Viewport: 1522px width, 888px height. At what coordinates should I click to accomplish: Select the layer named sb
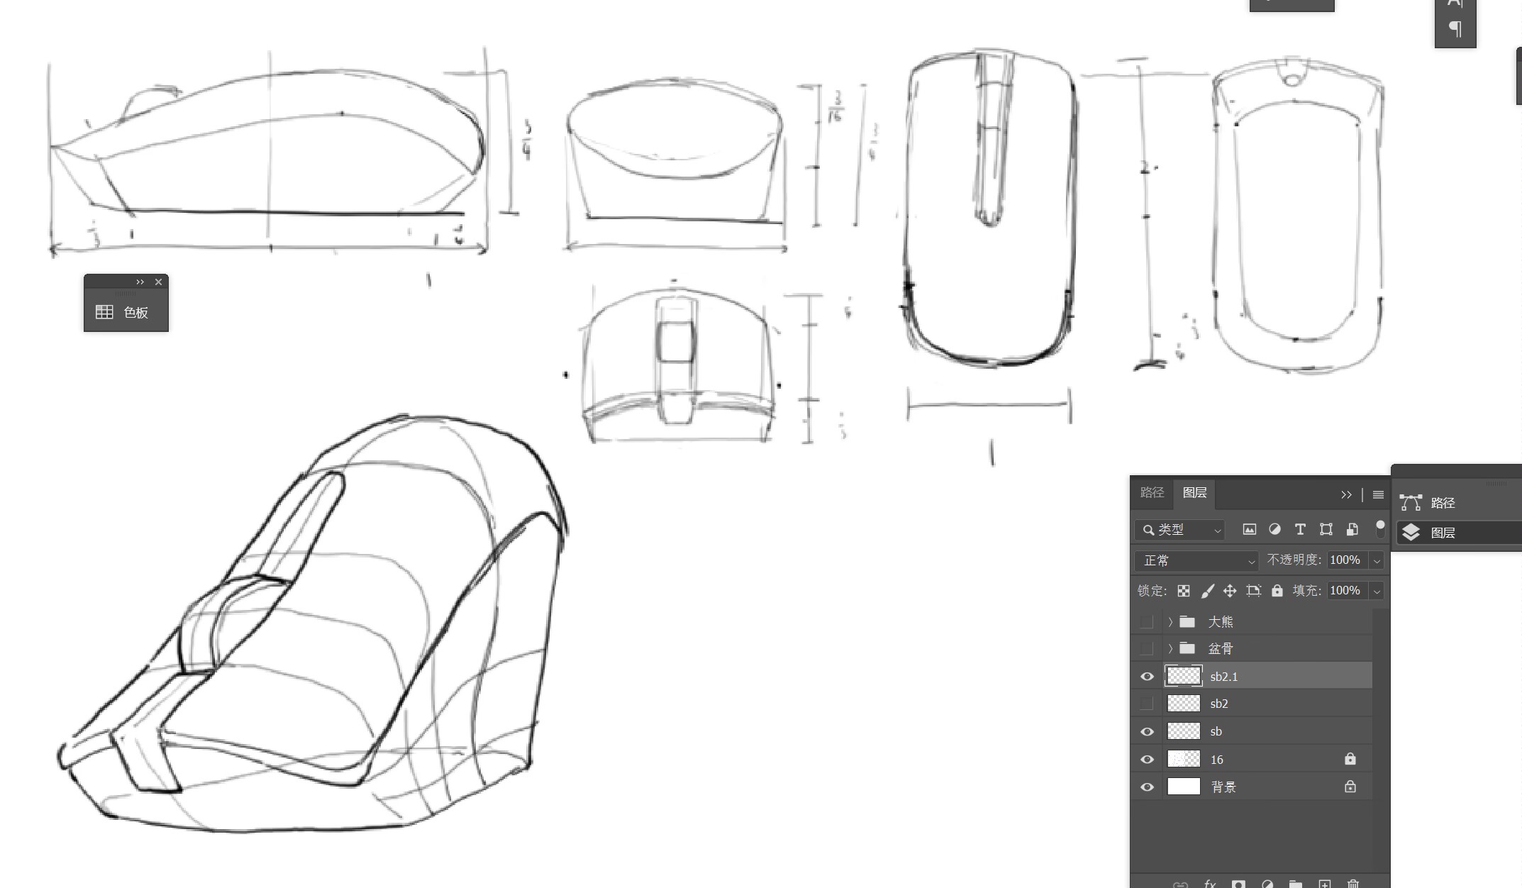(x=1216, y=732)
